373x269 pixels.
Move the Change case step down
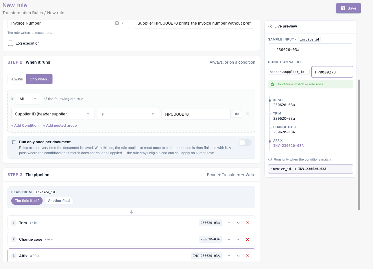click(238, 239)
